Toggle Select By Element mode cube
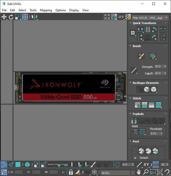 (x=27, y=164)
